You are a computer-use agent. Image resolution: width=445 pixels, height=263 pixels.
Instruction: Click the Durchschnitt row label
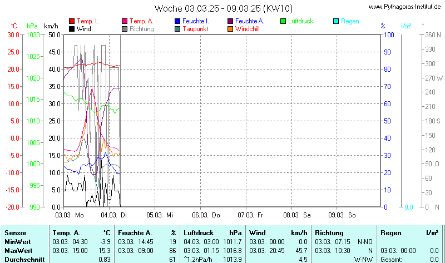(x=23, y=259)
